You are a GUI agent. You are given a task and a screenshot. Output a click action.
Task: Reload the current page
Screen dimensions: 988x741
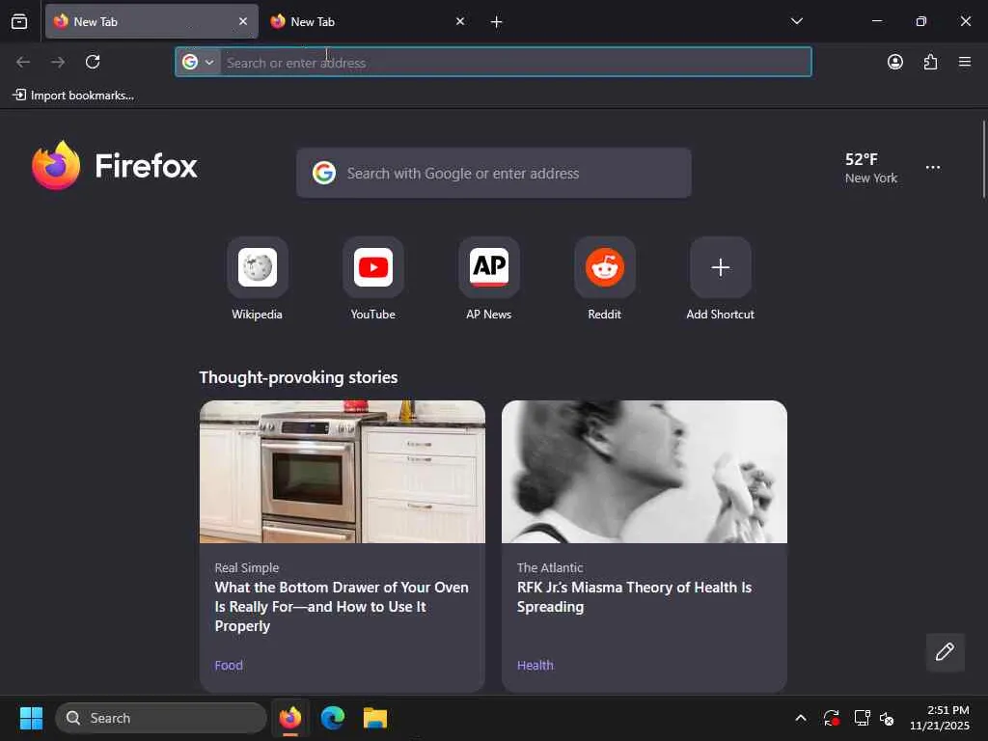(x=93, y=62)
